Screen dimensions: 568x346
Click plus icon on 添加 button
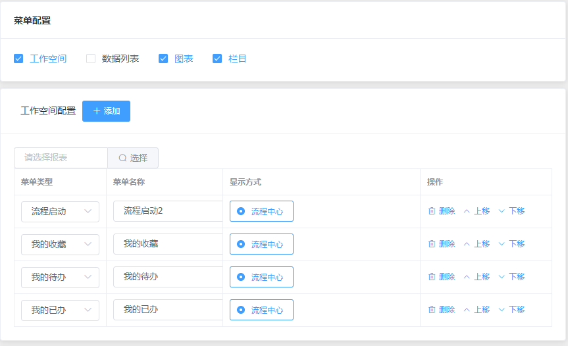click(x=97, y=111)
